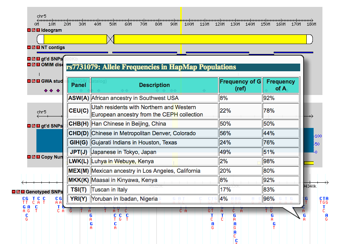Viewport: 337px width, 244px height.
Task: Share the OMIM disease track
Action: 33,64
